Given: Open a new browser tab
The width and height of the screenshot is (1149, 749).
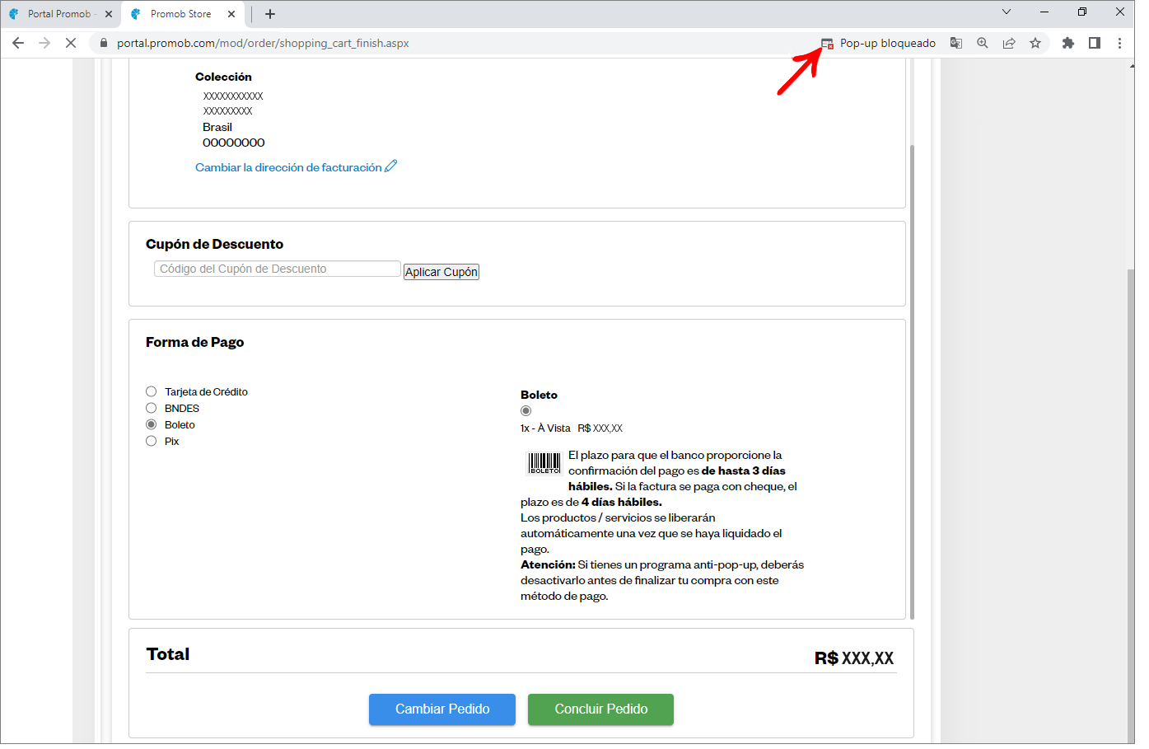Looking at the screenshot, I should [x=270, y=14].
